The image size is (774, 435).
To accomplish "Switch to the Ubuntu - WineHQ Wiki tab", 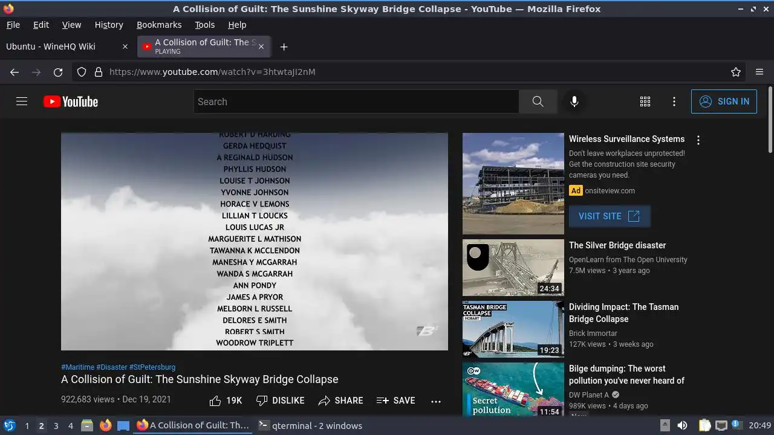I will pos(67,47).
